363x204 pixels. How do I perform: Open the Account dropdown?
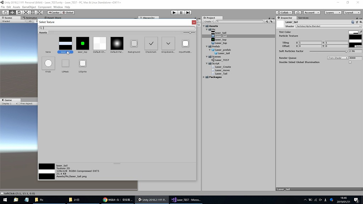click(x=312, y=12)
